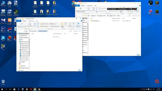Image resolution: width=162 pixels, height=91 pixels.
Task: Open the Minecraft block icon in the top-right desktop corner
Action: 157,4
